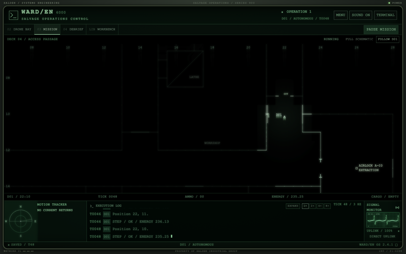Click the DIRECT UPLINK label
The height and width of the screenshot is (254, 406).
coord(382,237)
